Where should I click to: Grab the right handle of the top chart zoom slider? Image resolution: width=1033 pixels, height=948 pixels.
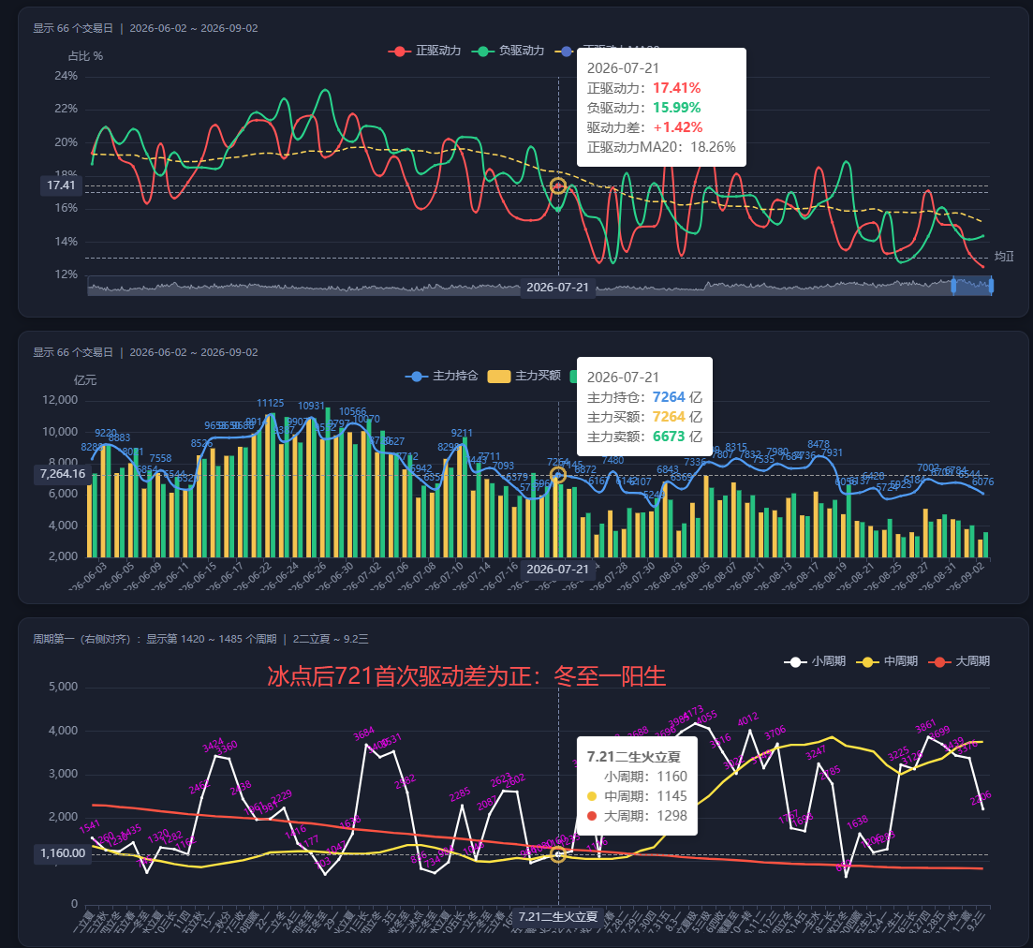(x=991, y=286)
